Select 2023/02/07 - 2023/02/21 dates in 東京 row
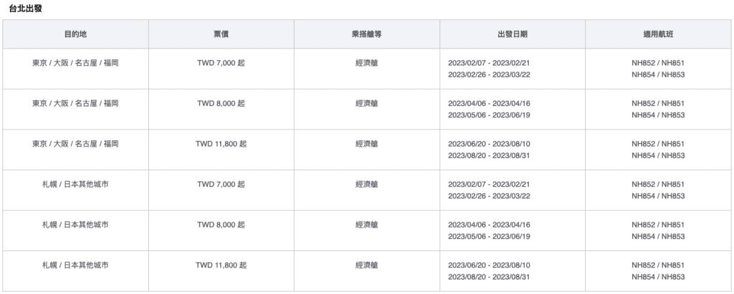The width and height of the screenshot is (734, 294). coord(489,63)
